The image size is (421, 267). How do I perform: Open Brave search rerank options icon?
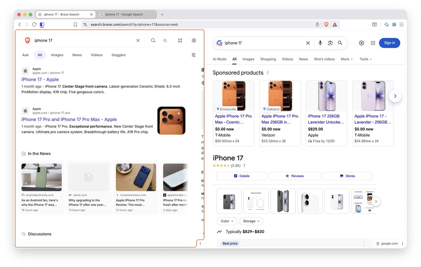pos(180,40)
